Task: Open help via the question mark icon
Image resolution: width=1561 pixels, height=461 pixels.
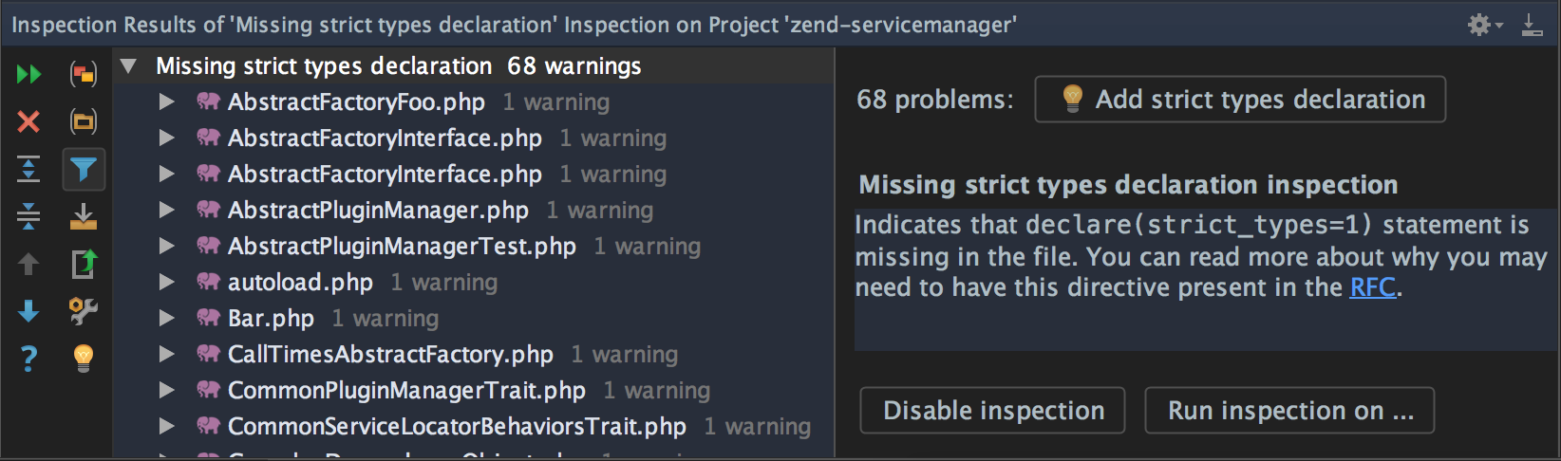Action: (28, 359)
